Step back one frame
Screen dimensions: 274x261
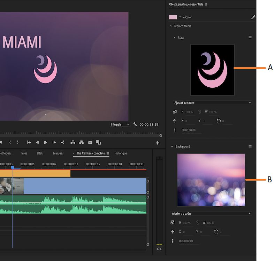[x=37, y=143]
